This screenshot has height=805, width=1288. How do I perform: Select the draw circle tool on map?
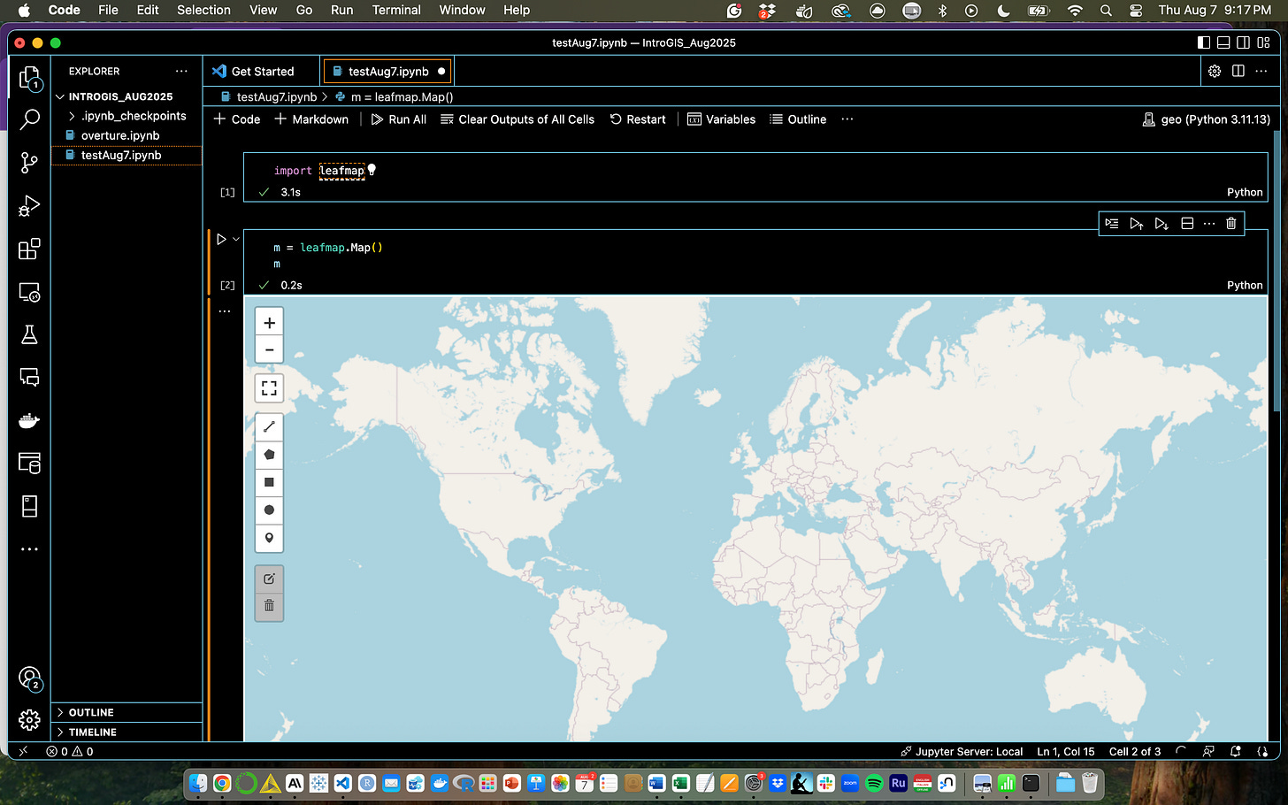(x=269, y=510)
